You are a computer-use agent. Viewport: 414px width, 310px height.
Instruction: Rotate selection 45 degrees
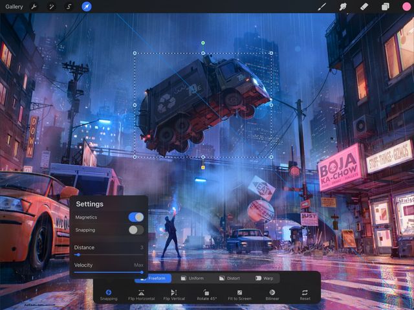[x=207, y=295]
